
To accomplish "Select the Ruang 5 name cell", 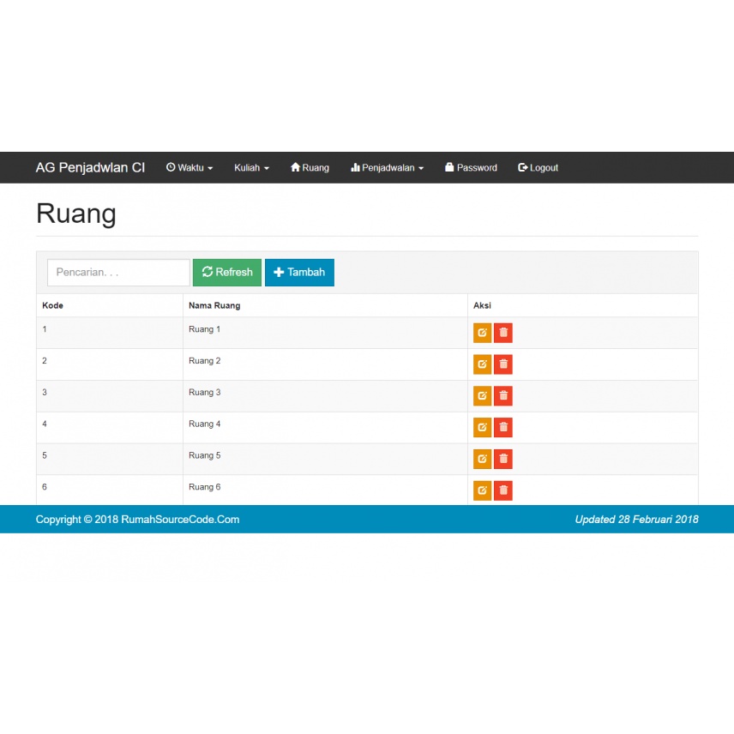I will pyautogui.click(x=325, y=459).
